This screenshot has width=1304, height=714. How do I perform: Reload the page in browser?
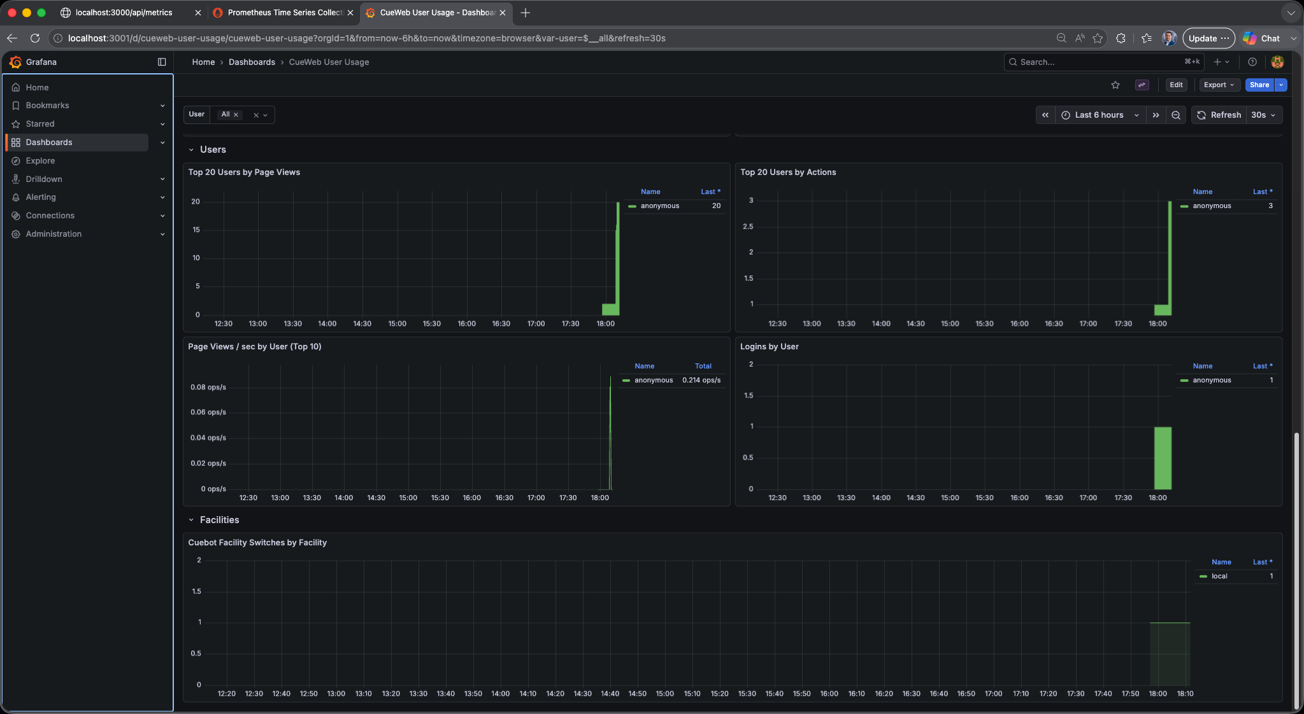pos(35,38)
